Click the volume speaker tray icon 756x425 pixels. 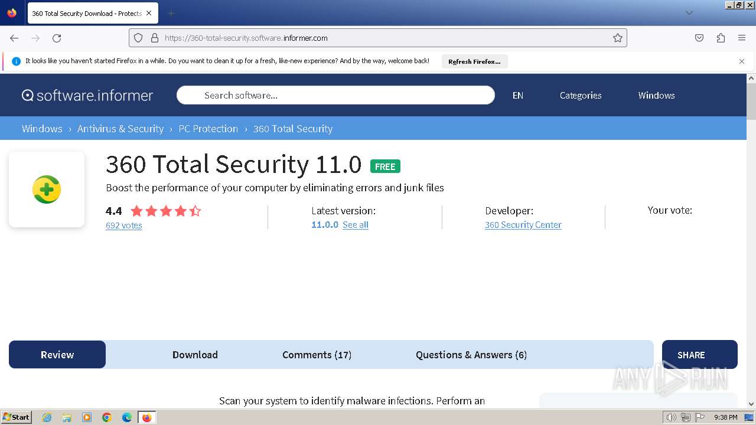click(671, 417)
